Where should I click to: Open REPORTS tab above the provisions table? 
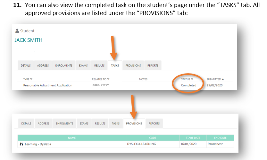point(154,124)
